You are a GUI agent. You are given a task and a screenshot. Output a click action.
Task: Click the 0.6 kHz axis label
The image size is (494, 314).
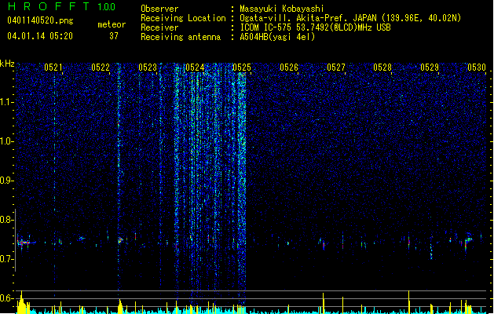click(6, 298)
